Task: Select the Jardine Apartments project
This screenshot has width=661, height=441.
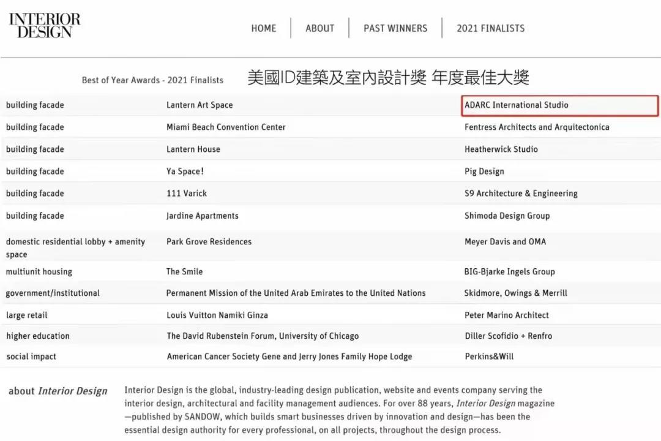Action: pos(203,216)
